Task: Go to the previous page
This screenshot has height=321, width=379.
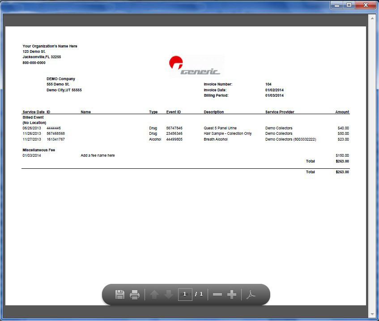Action: point(153,294)
